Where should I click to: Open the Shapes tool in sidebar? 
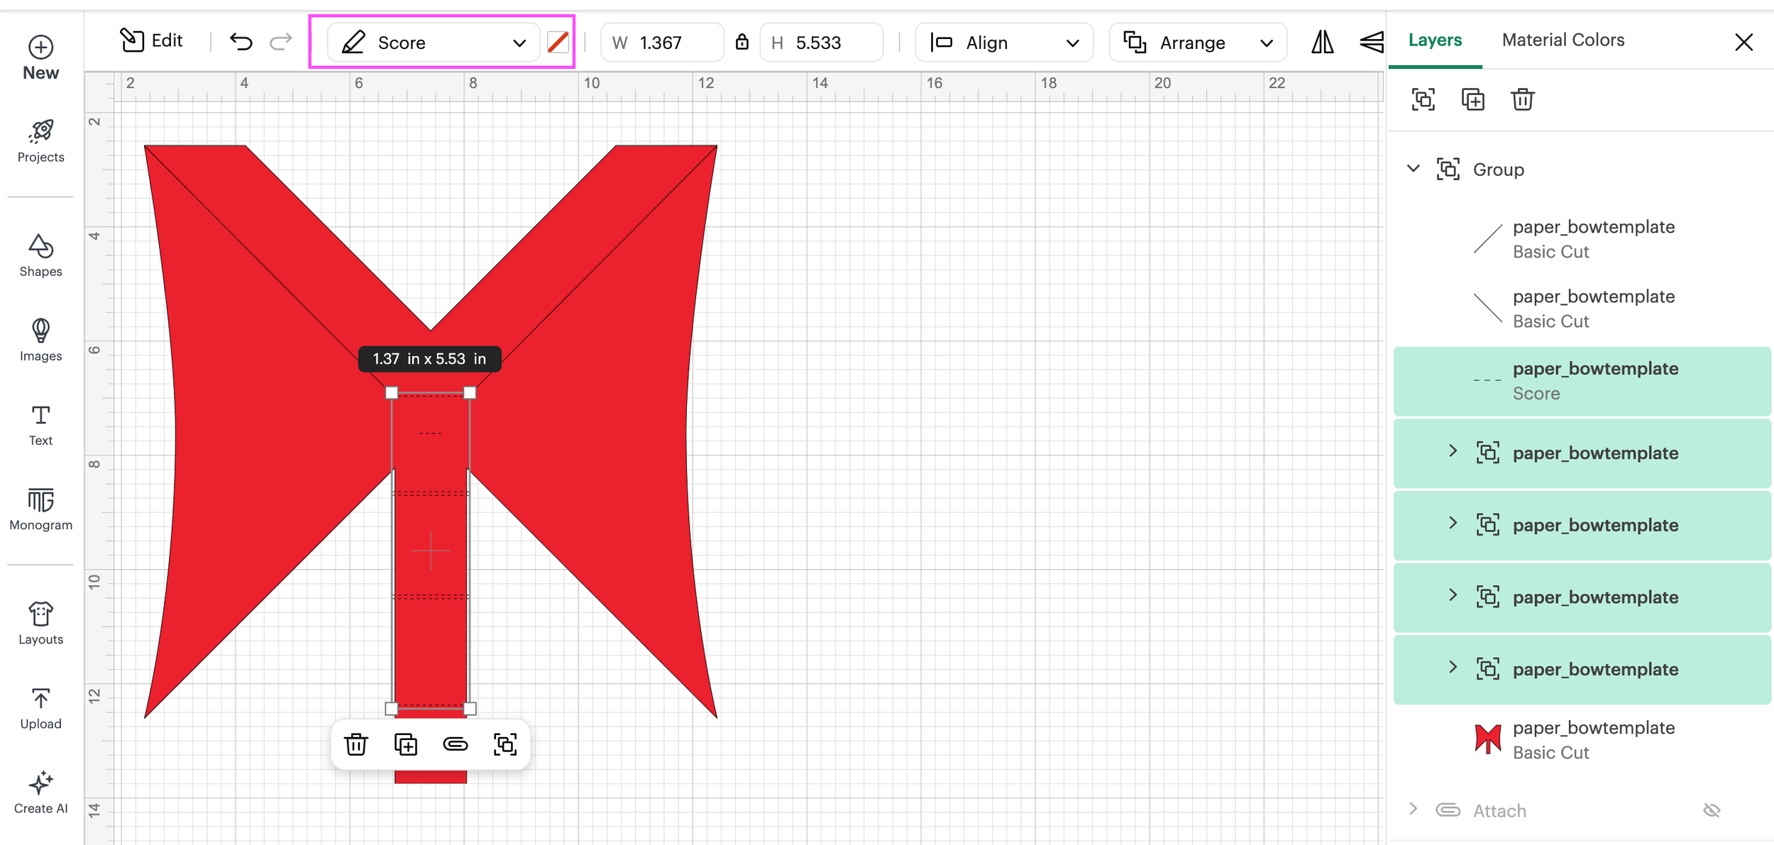tap(40, 255)
